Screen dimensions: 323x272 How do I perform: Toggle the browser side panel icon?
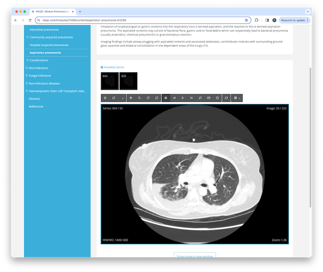click(267, 20)
